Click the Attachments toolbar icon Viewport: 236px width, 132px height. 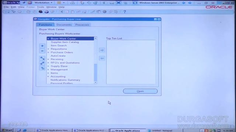click(x=111, y=12)
